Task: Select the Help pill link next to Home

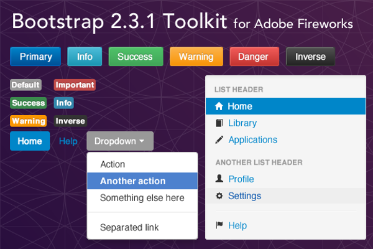Action: pos(68,141)
